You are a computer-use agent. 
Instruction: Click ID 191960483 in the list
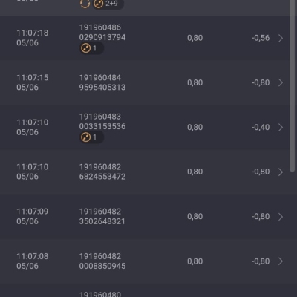click(100, 117)
